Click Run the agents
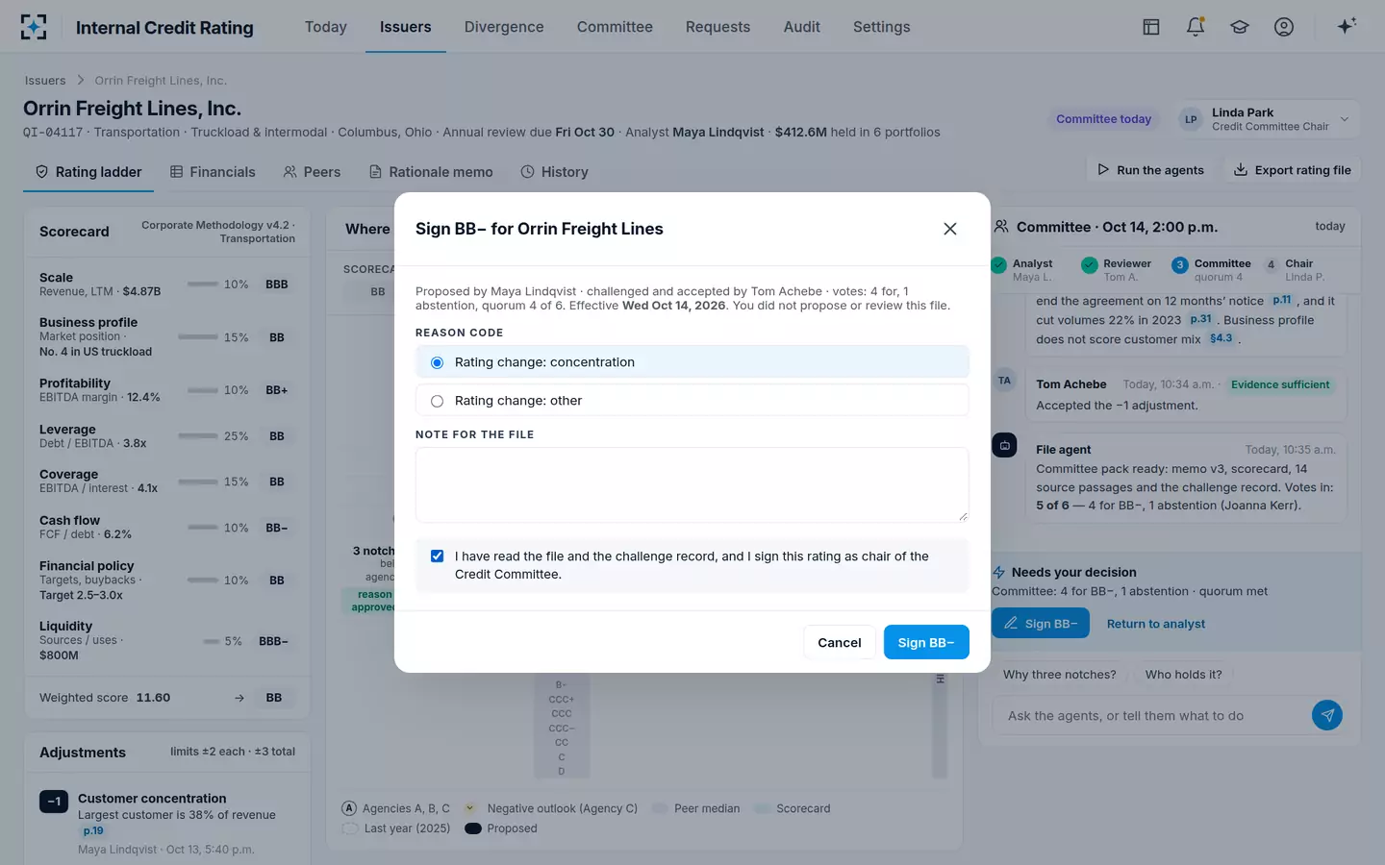This screenshot has height=865, width=1385. click(1150, 170)
